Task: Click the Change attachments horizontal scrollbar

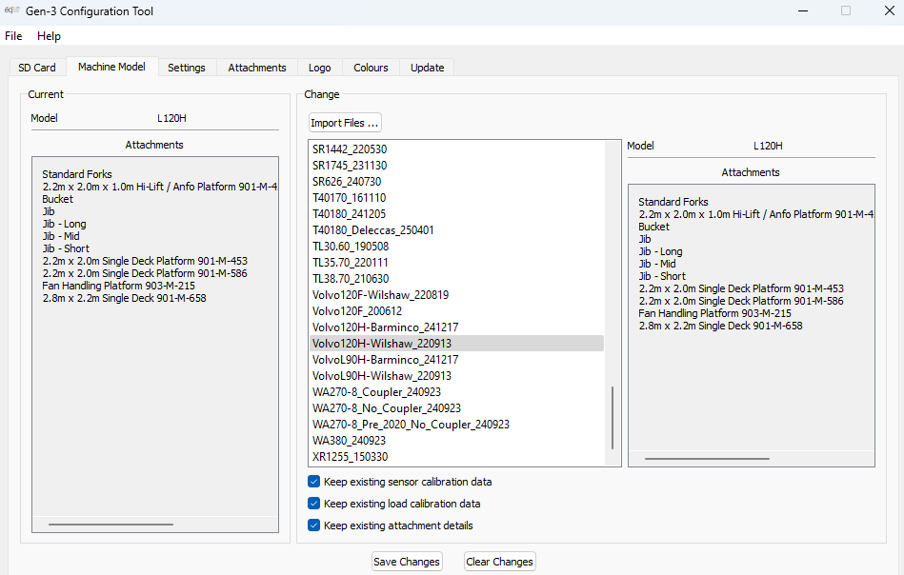Action: [707, 459]
